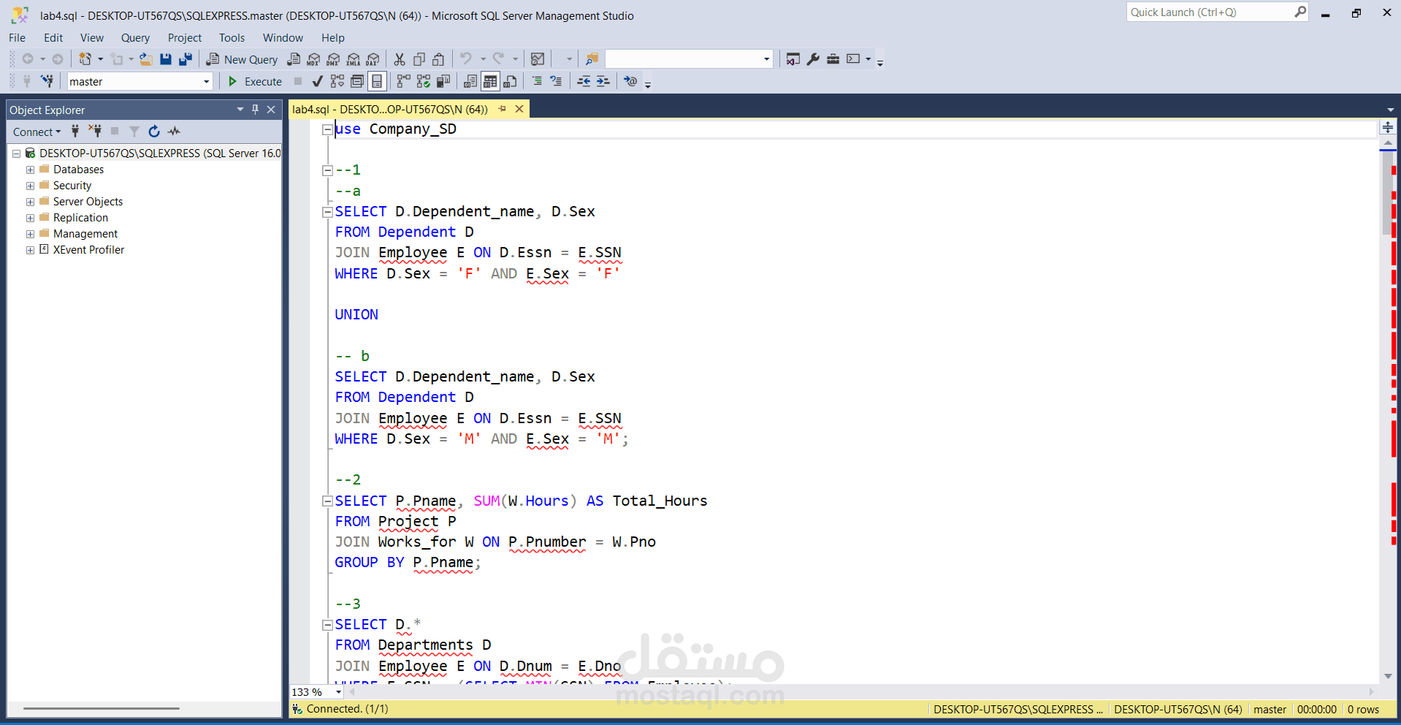The height and width of the screenshot is (725, 1401).
Task: Decrease line indent
Action: click(x=584, y=81)
